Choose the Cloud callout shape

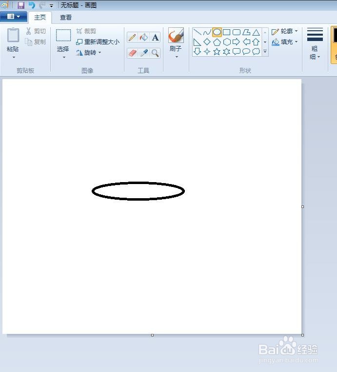(256, 51)
